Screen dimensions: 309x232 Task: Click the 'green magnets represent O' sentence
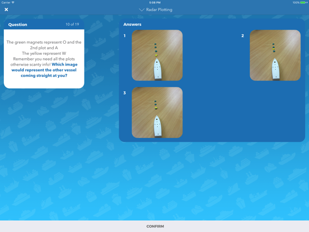pyautogui.click(x=44, y=45)
